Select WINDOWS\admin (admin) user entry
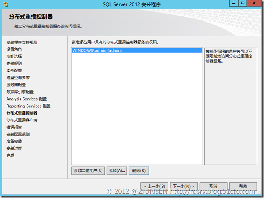The width and height of the screenshot is (264, 198). point(137,50)
